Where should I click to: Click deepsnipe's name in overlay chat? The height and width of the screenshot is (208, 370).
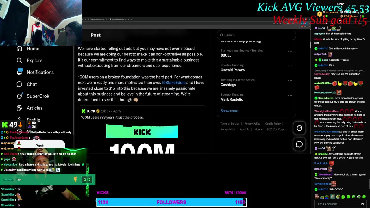(11, 165)
